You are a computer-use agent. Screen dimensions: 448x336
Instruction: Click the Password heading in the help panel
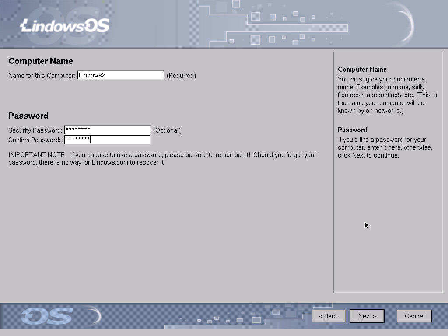click(352, 130)
